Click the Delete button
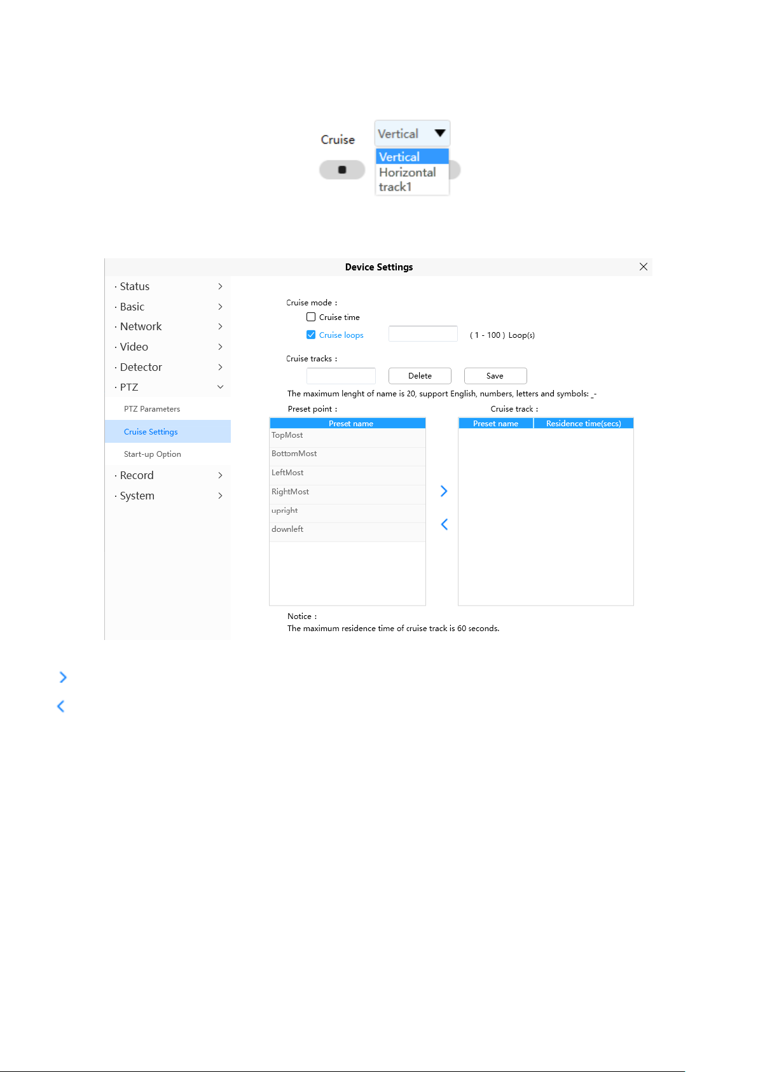Viewport: 758px width, 1072px height. [420, 375]
